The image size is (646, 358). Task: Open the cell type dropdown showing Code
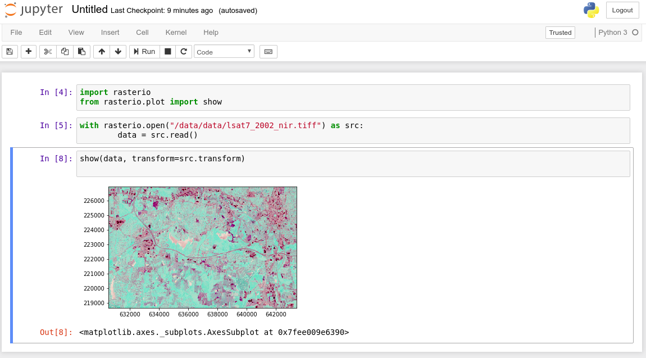tap(224, 51)
